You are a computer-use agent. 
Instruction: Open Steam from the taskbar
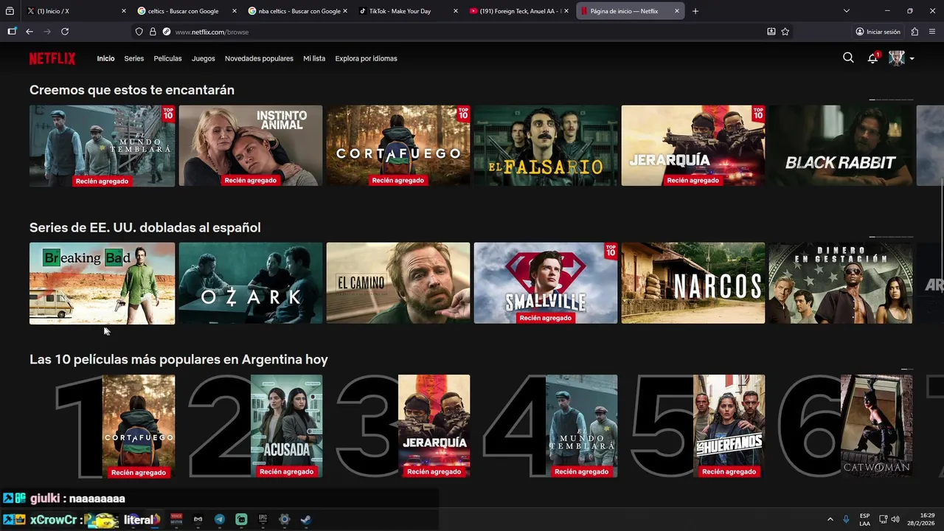305,519
